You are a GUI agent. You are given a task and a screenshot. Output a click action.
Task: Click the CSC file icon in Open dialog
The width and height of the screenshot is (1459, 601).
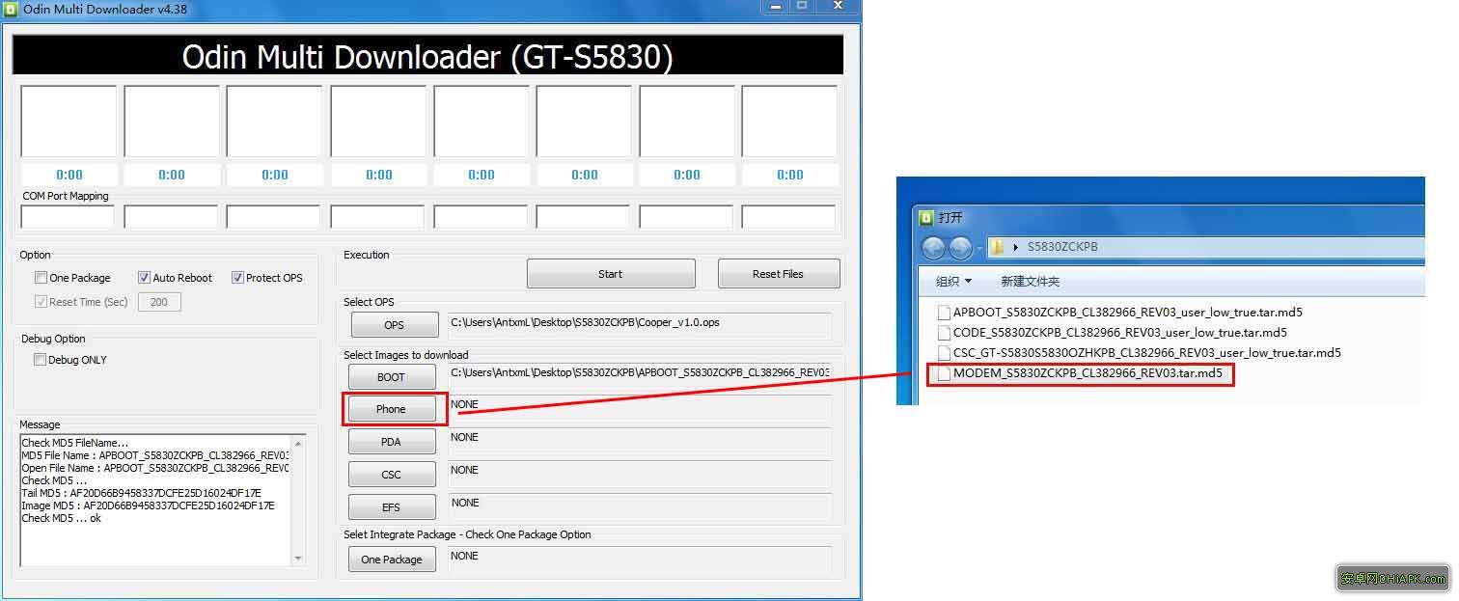[944, 353]
